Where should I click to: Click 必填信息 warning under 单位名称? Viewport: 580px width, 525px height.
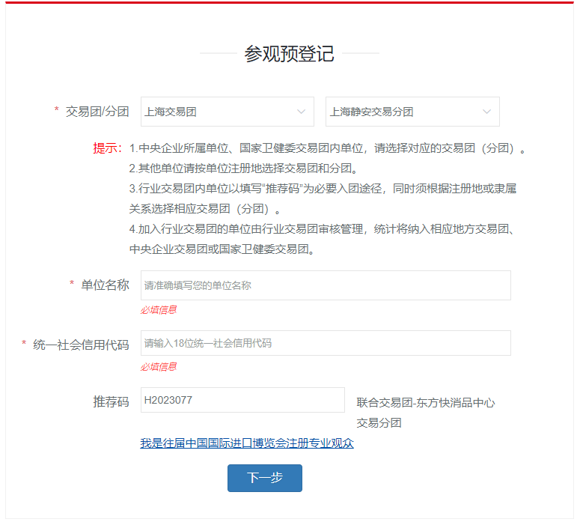(159, 309)
